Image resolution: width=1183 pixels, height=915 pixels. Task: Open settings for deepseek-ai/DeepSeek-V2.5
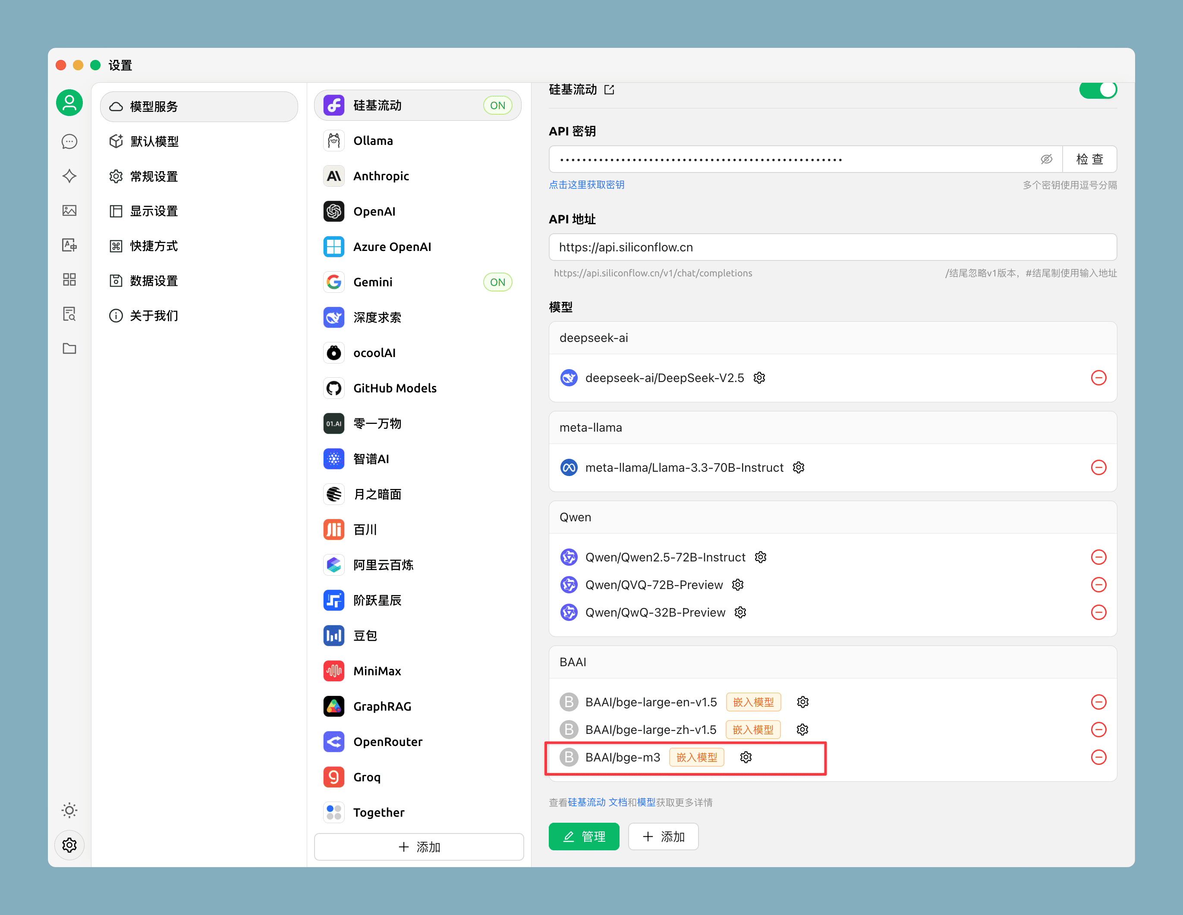point(759,378)
